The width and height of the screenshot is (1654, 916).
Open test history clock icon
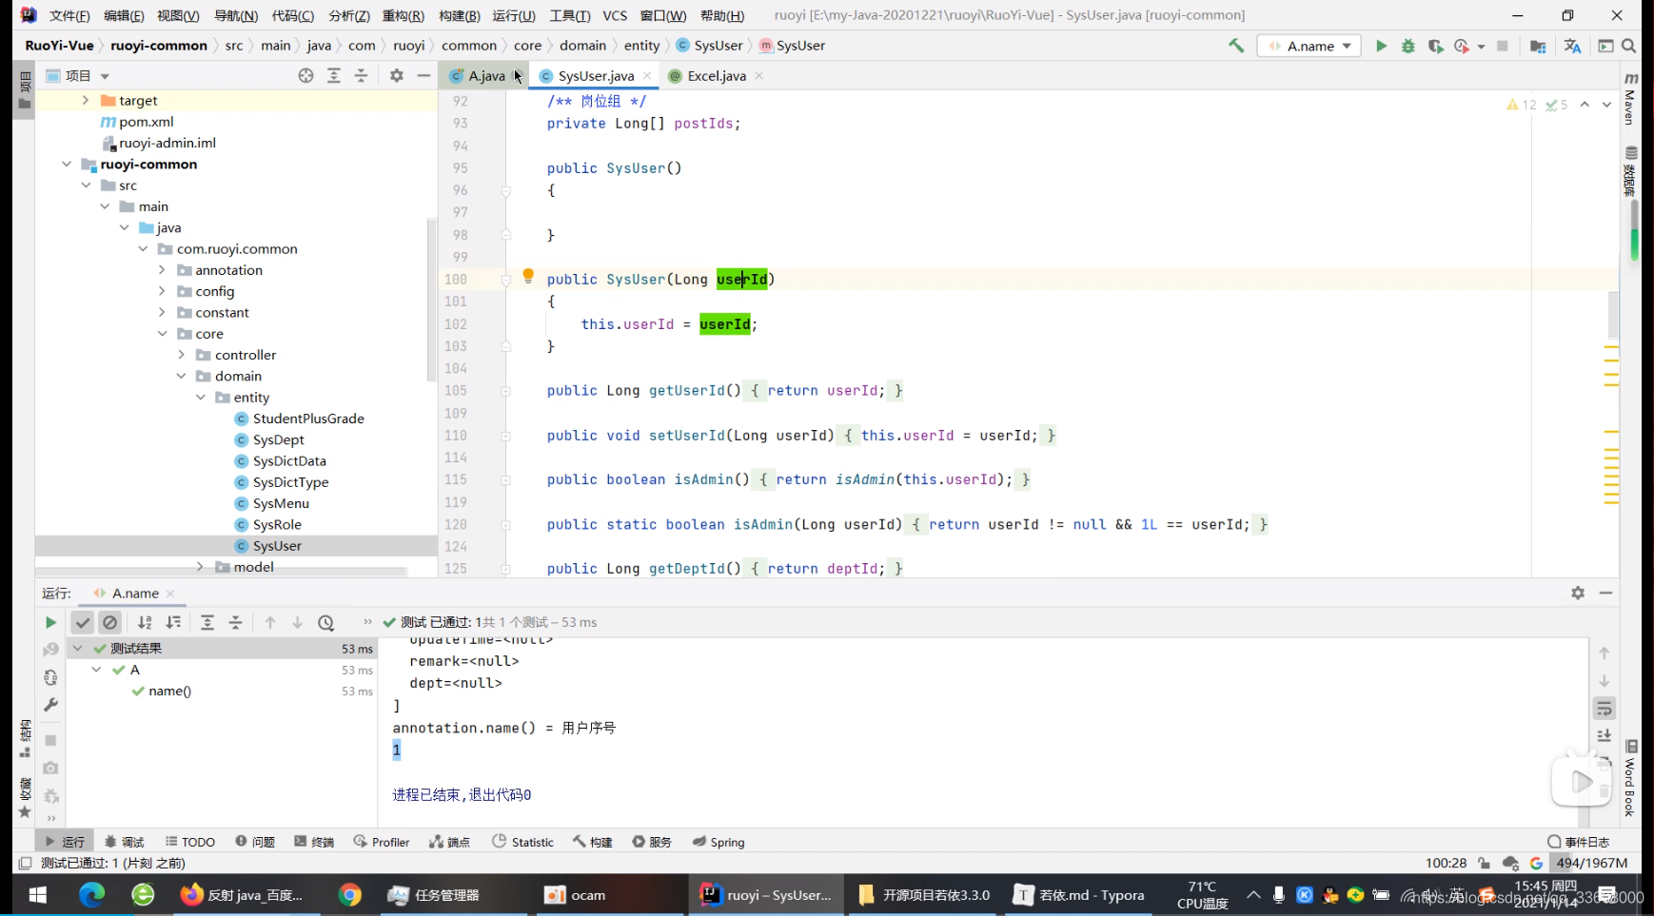pyautogui.click(x=326, y=623)
